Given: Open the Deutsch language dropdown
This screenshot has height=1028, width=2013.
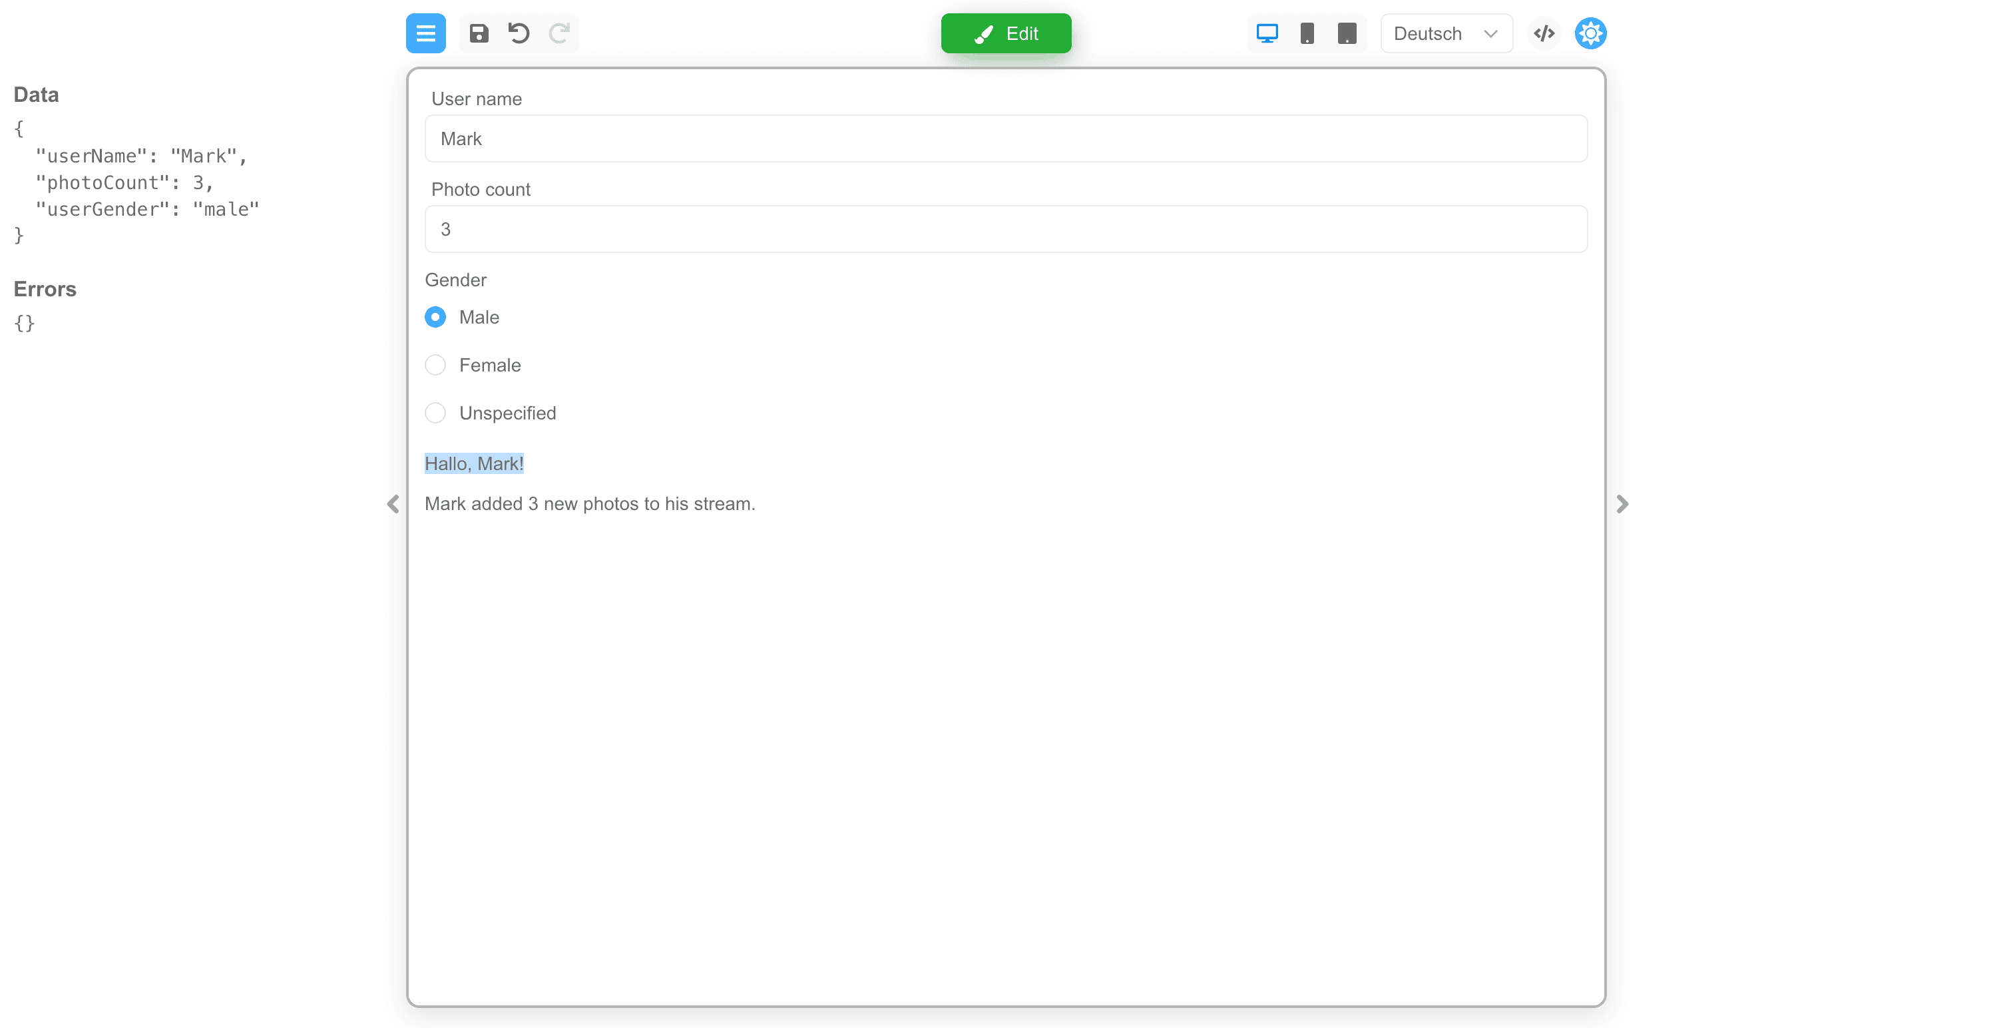Looking at the screenshot, I should 1446,33.
